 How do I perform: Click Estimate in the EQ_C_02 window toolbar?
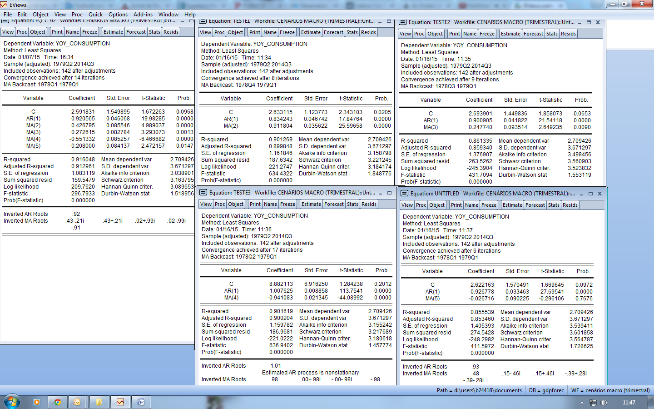pyautogui.click(x=113, y=32)
